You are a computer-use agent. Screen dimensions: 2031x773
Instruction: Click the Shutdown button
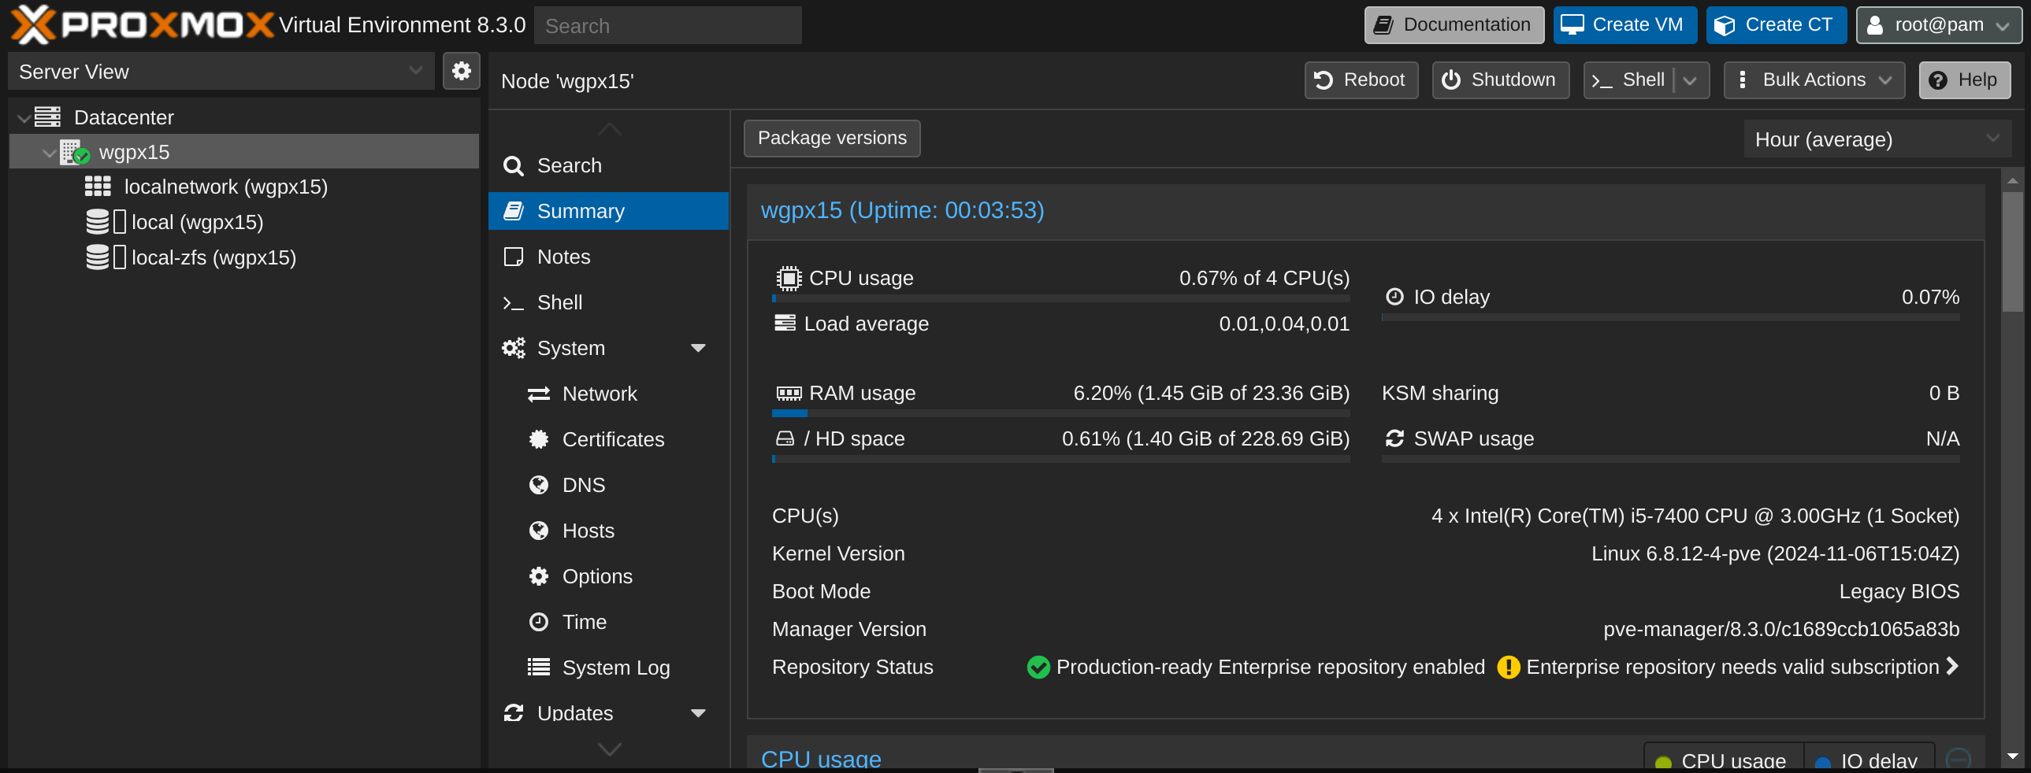click(1499, 80)
